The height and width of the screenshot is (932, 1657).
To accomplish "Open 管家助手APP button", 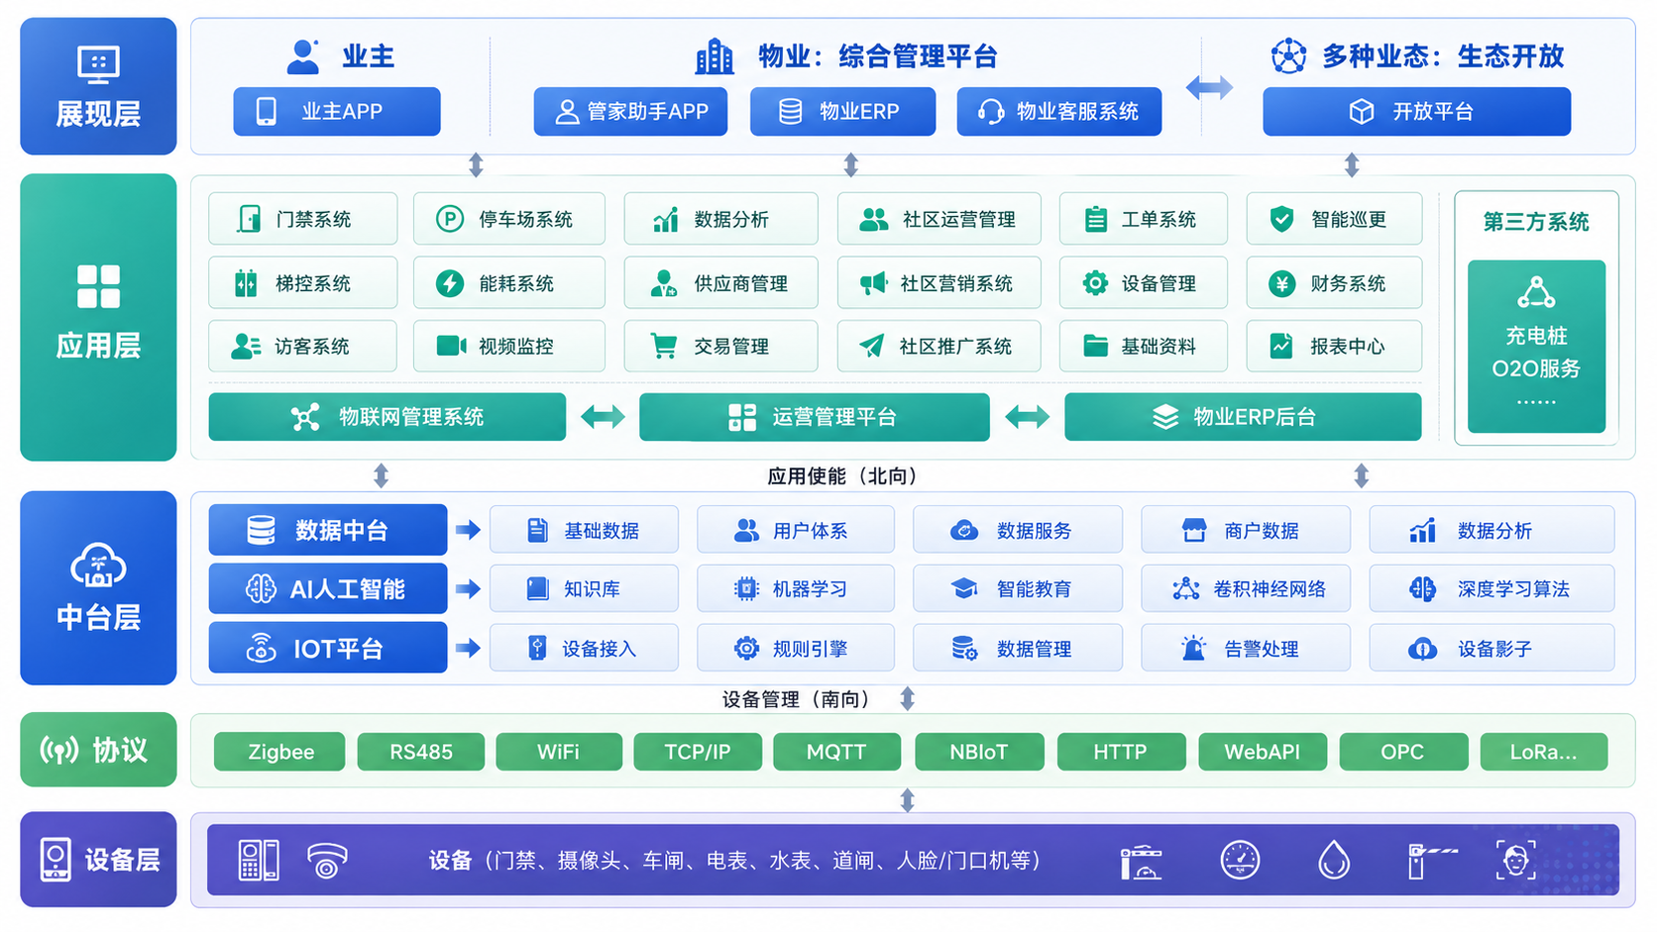I will click(x=630, y=112).
